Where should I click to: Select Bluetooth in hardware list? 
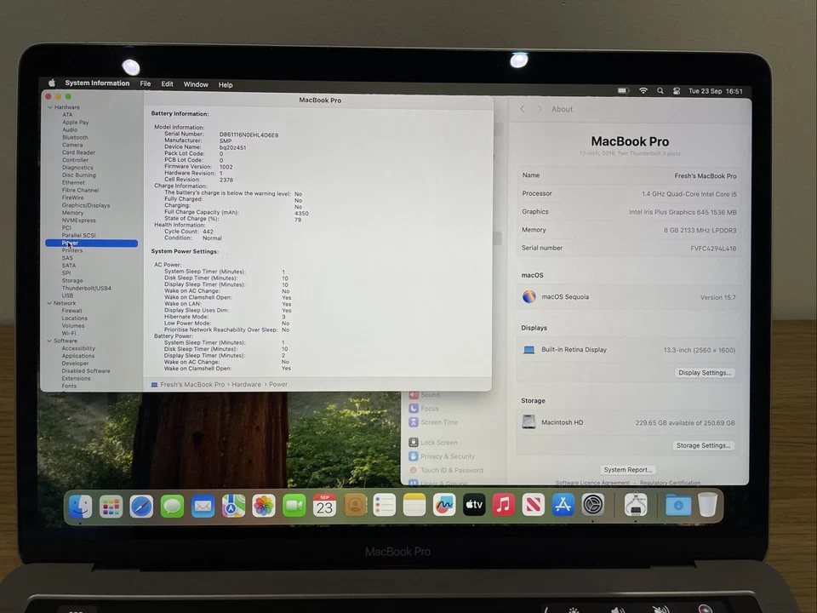75,138
